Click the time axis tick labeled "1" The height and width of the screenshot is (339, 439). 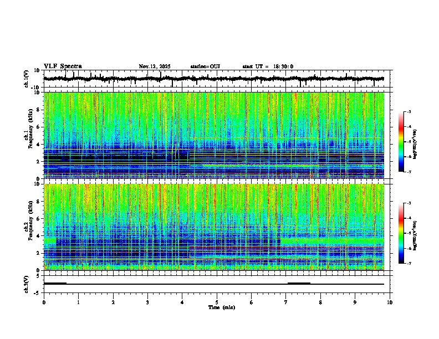pyautogui.click(x=78, y=302)
